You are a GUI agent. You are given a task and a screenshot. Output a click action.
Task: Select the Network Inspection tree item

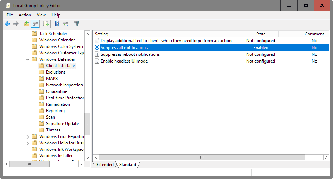pyautogui.click(x=64, y=85)
